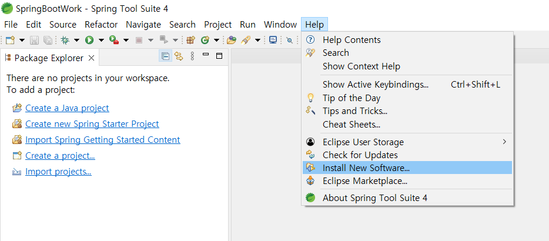This screenshot has width=549, height=241.
Task: Click Create new Spring Starter Project link
Action: tap(92, 123)
